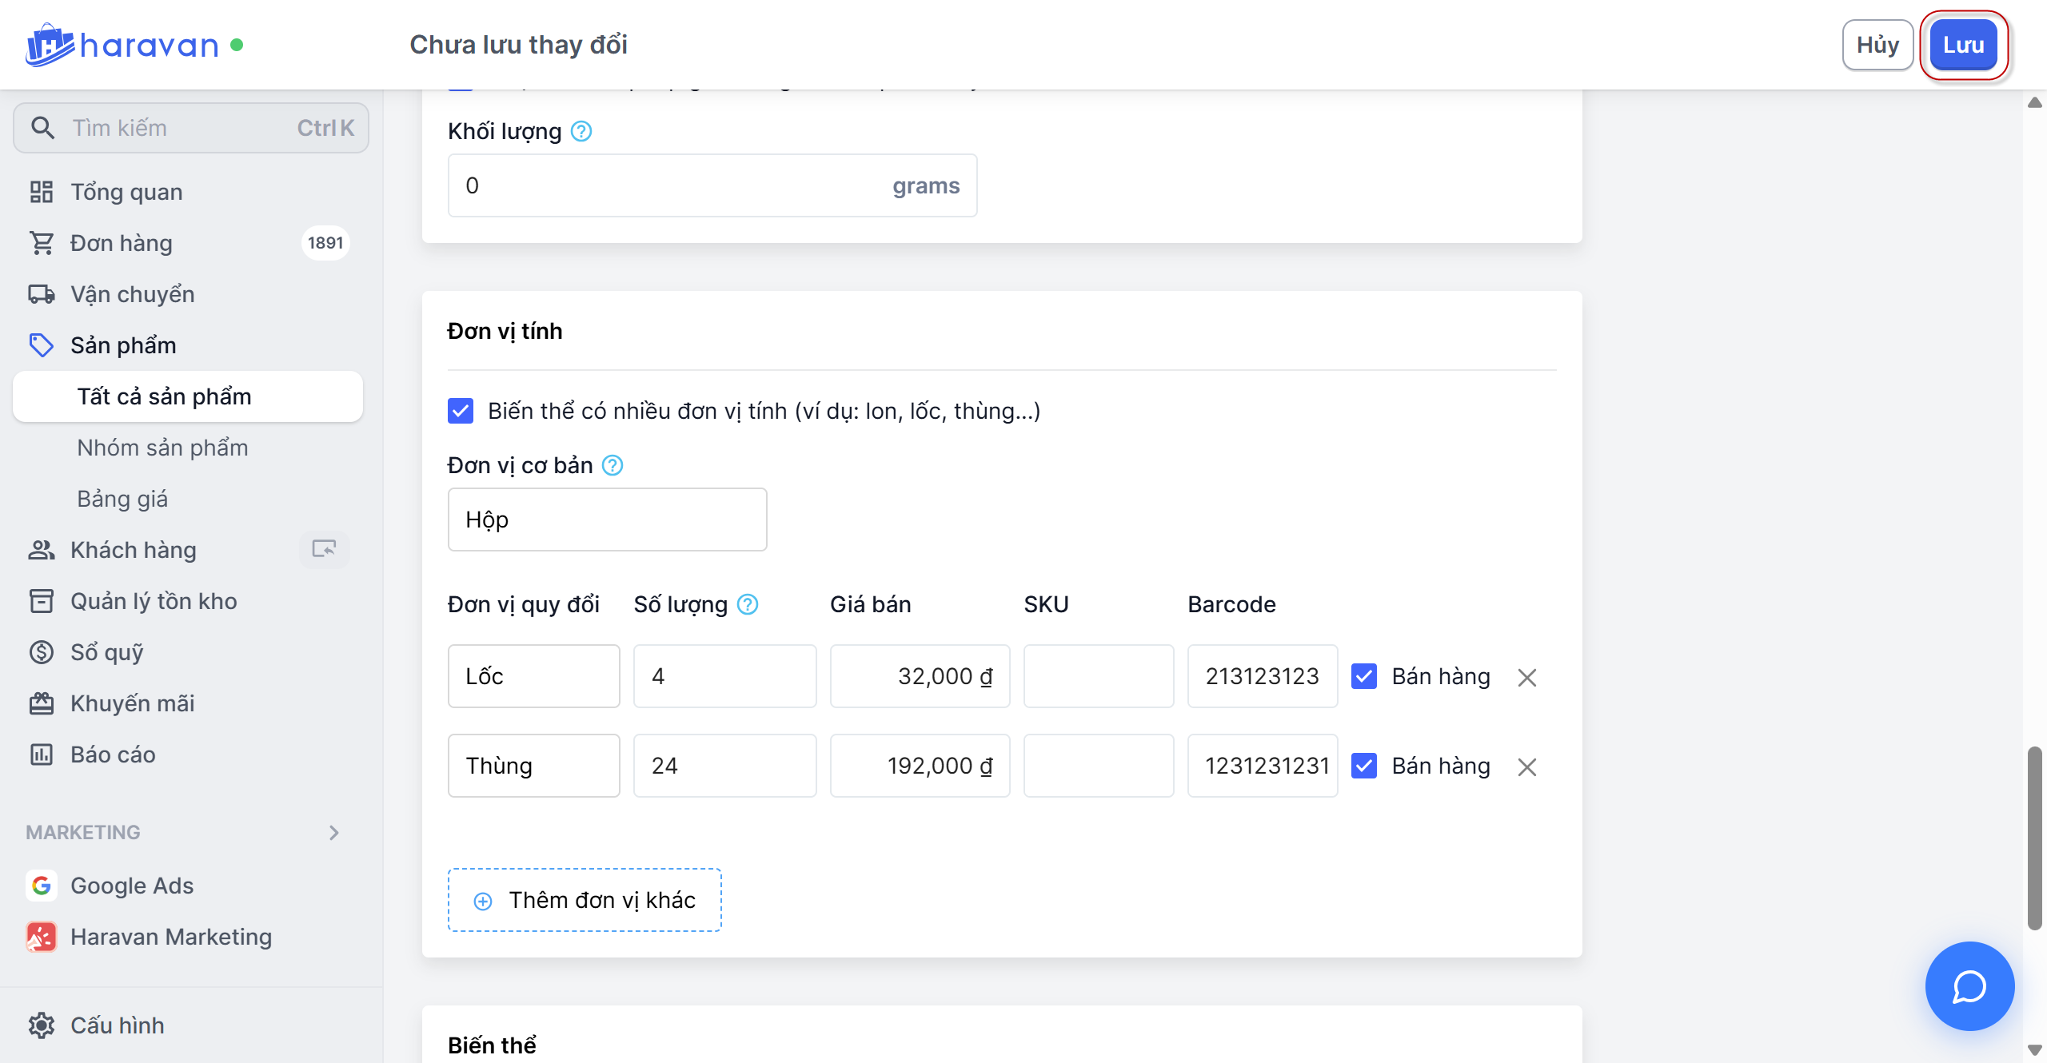
Task: Open the live chat bubble icon
Action: [x=1969, y=986]
